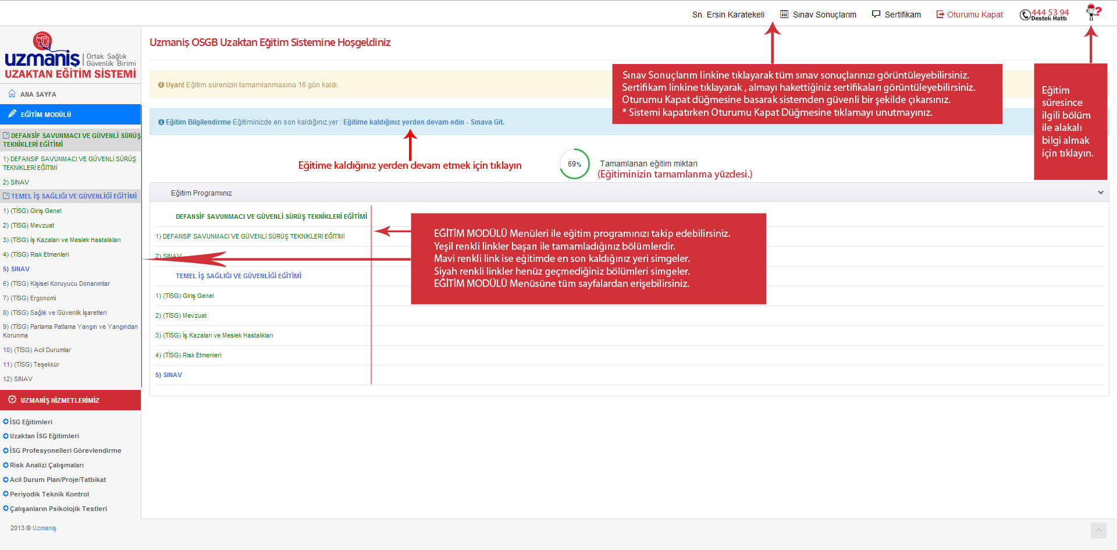This screenshot has width=1117, height=550.
Task: Click the Eğitim Modülü pencil icon
Action: point(12,114)
